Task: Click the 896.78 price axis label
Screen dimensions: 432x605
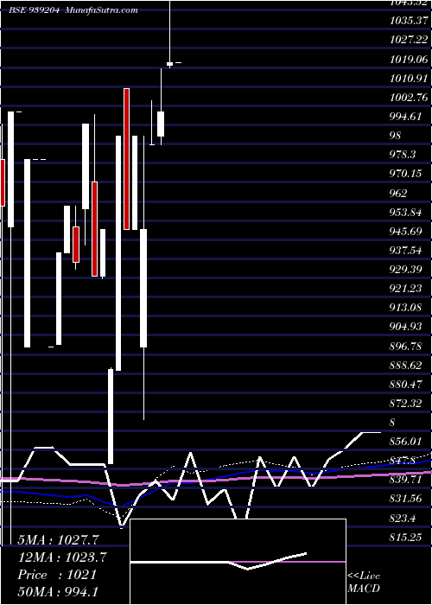Action: click(406, 346)
